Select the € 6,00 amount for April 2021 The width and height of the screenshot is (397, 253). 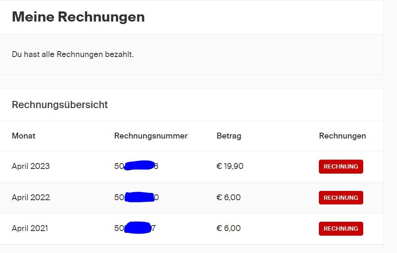coord(228,228)
